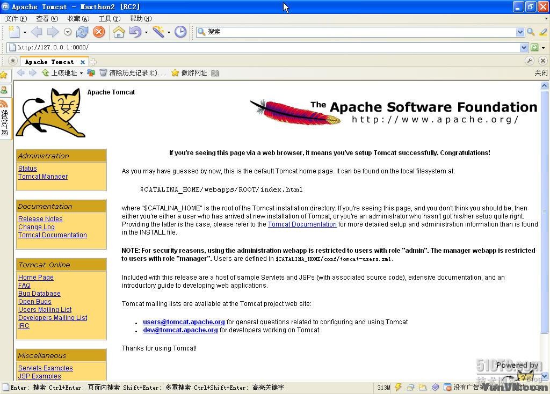Open the 上级地址 dropdown arrow

pyautogui.click(x=81, y=73)
